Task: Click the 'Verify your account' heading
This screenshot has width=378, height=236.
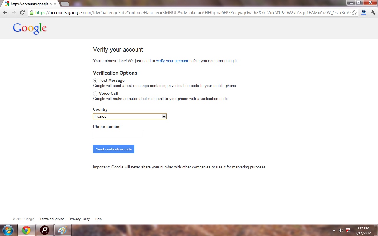Action: click(x=118, y=50)
